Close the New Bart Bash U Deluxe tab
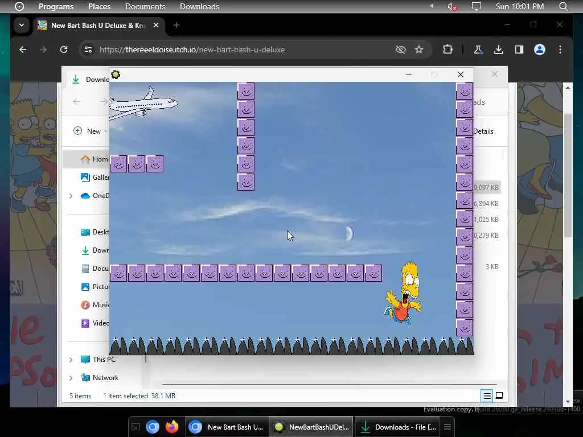Image resolution: width=583 pixels, height=437 pixels. pyautogui.click(x=156, y=25)
